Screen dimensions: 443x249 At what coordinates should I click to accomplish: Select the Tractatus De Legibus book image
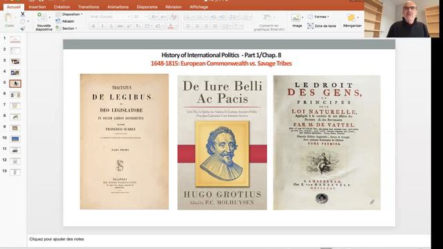coord(125,142)
